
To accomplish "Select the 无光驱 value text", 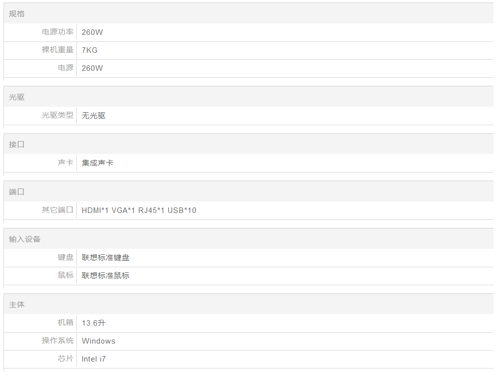I will tap(94, 116).
